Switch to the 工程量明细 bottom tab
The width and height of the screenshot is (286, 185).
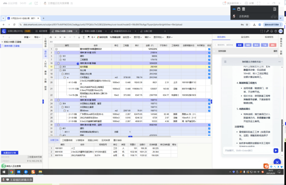pyautogui.click(x=67, y=139)
